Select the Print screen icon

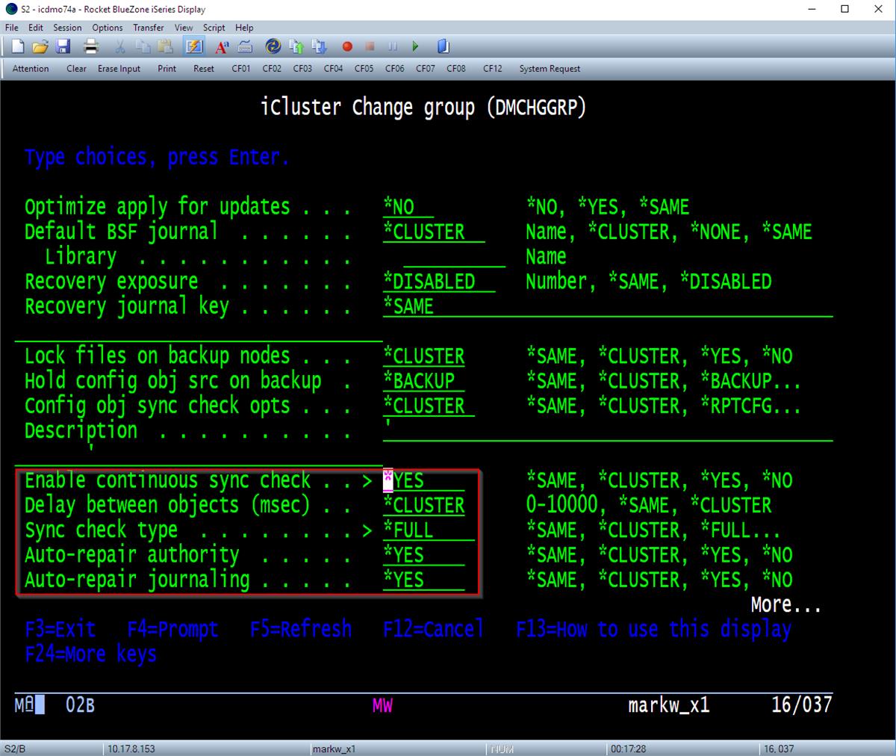coord(91,46)
